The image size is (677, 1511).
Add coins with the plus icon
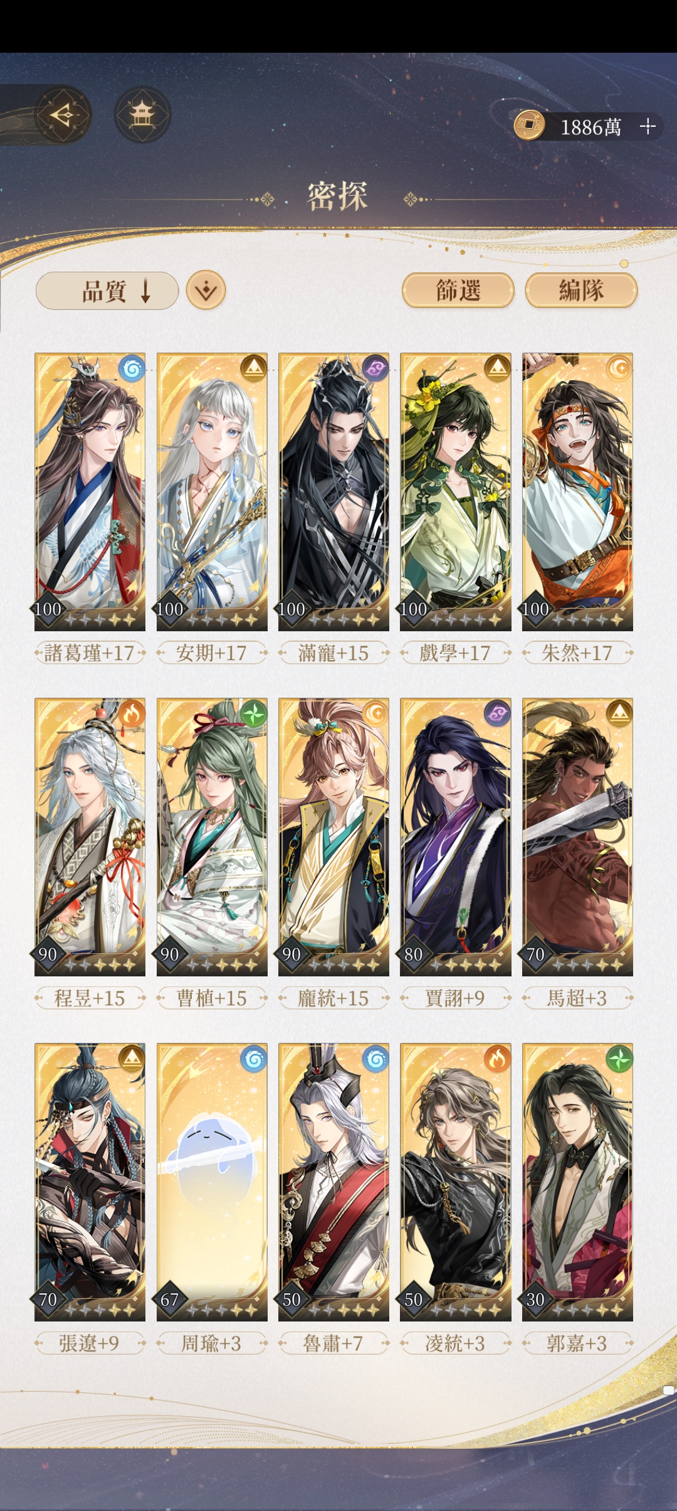pos(648,126)
